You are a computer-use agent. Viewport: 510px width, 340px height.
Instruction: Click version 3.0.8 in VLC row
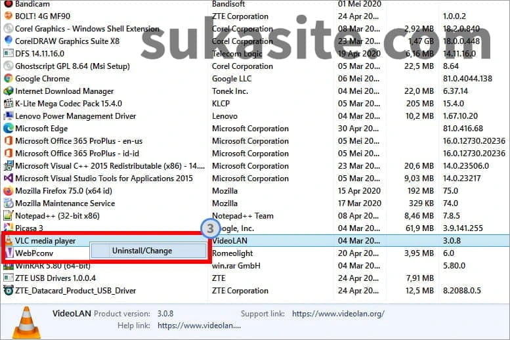pos(452,241)
